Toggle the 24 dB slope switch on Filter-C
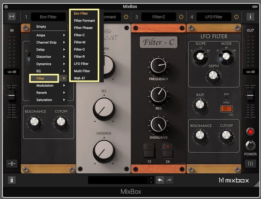 (x=168, y=151)
